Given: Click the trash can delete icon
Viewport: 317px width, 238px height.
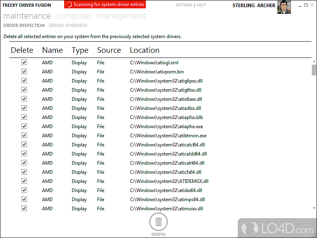Looking at the screenshot, I should [x=158, y=222].
